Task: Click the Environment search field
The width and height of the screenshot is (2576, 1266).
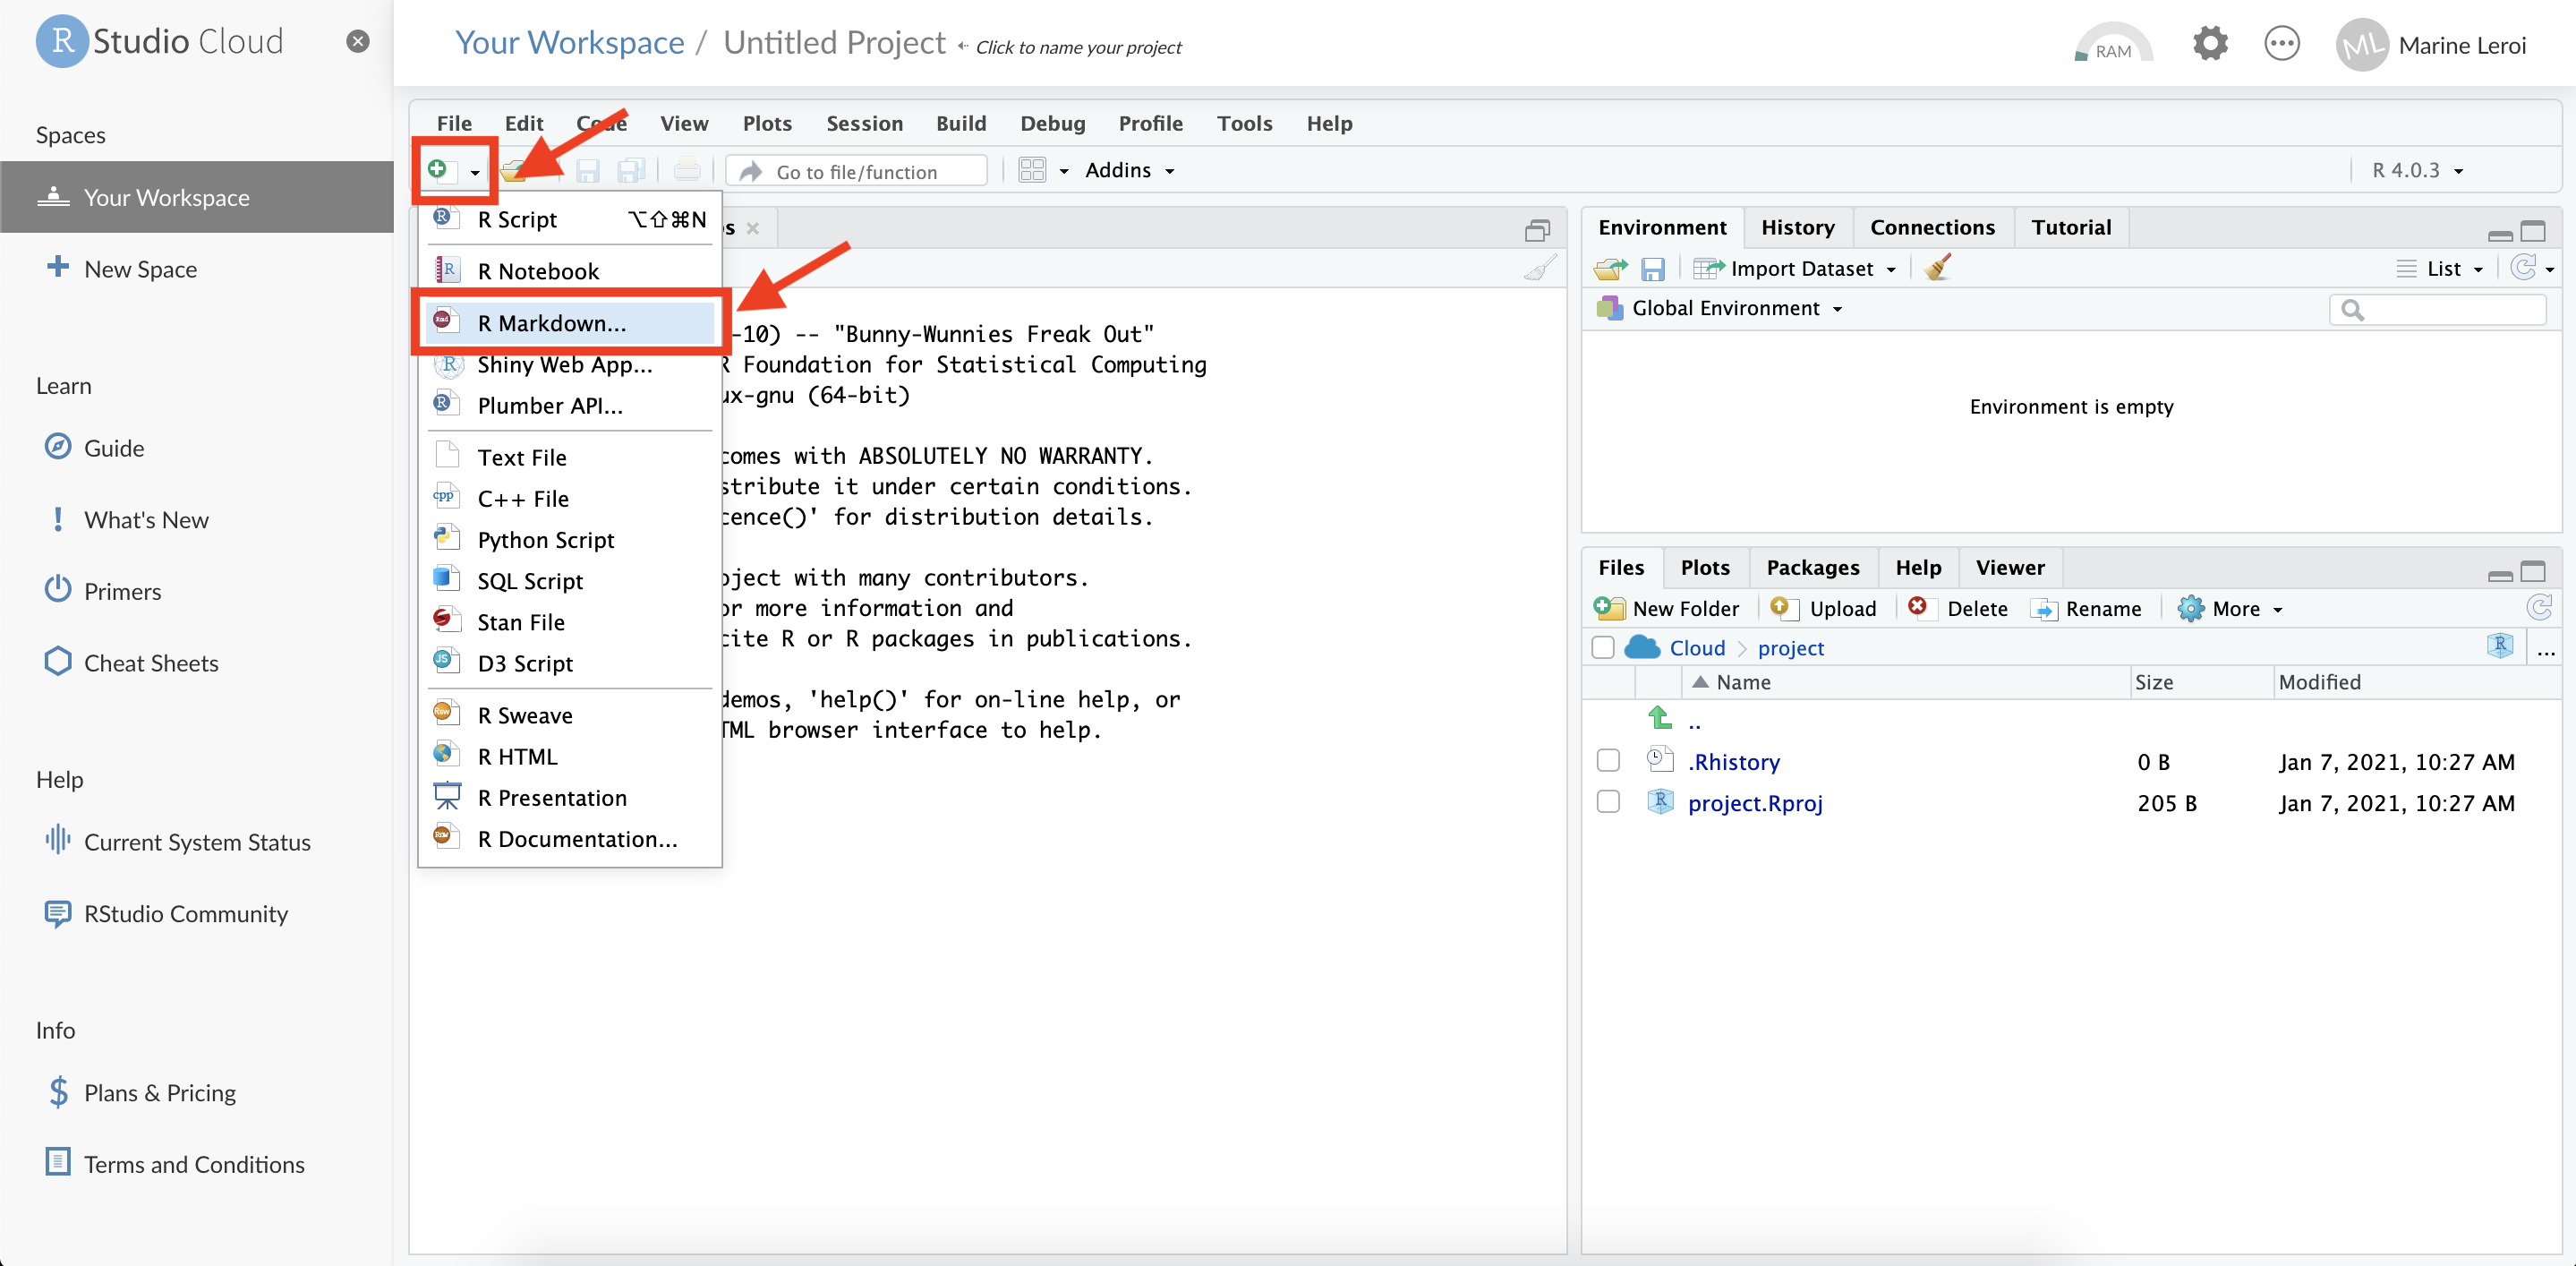Action: (x=2437, y=310)
